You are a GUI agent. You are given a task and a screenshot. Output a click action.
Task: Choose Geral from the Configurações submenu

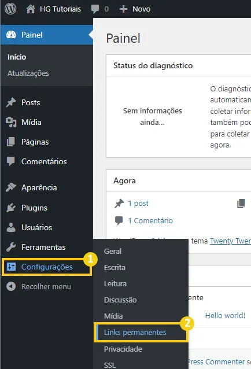click(x=113, y=252)
